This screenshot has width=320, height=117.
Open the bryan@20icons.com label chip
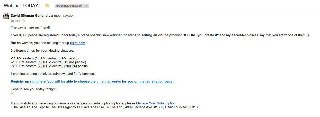click(x=69, y=6)
